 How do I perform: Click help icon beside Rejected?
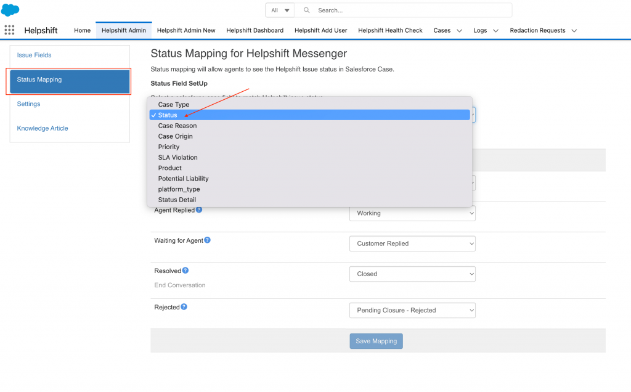(184, 307)
